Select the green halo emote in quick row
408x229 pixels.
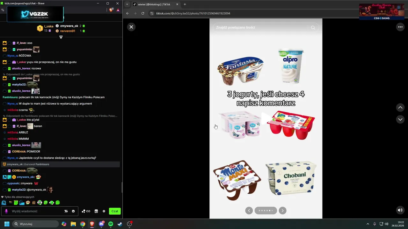16,203
